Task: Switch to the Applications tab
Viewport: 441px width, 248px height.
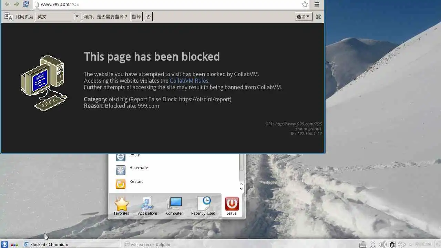Action: point(148,206)
